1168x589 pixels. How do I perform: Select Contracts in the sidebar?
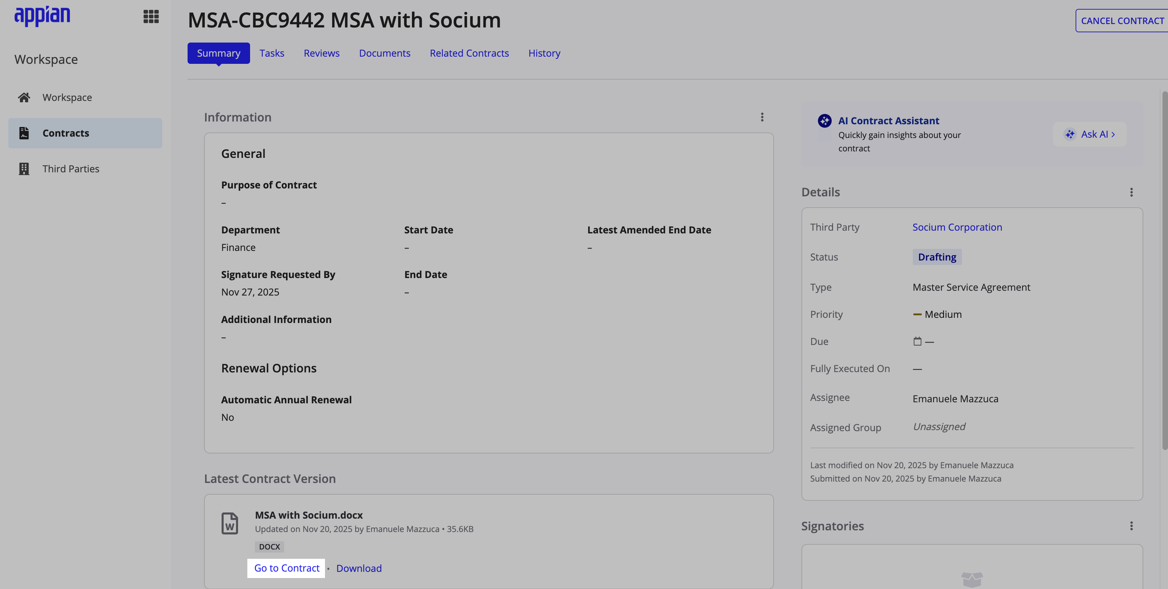click(85, 133)
